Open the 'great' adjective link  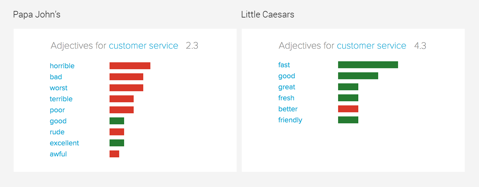point(287,87)
